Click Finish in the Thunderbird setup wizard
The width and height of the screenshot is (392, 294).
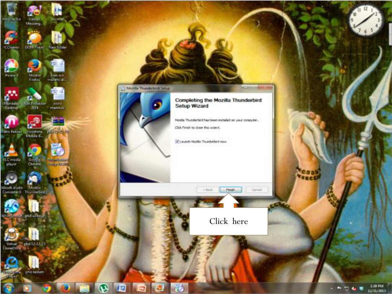point(230,190)
